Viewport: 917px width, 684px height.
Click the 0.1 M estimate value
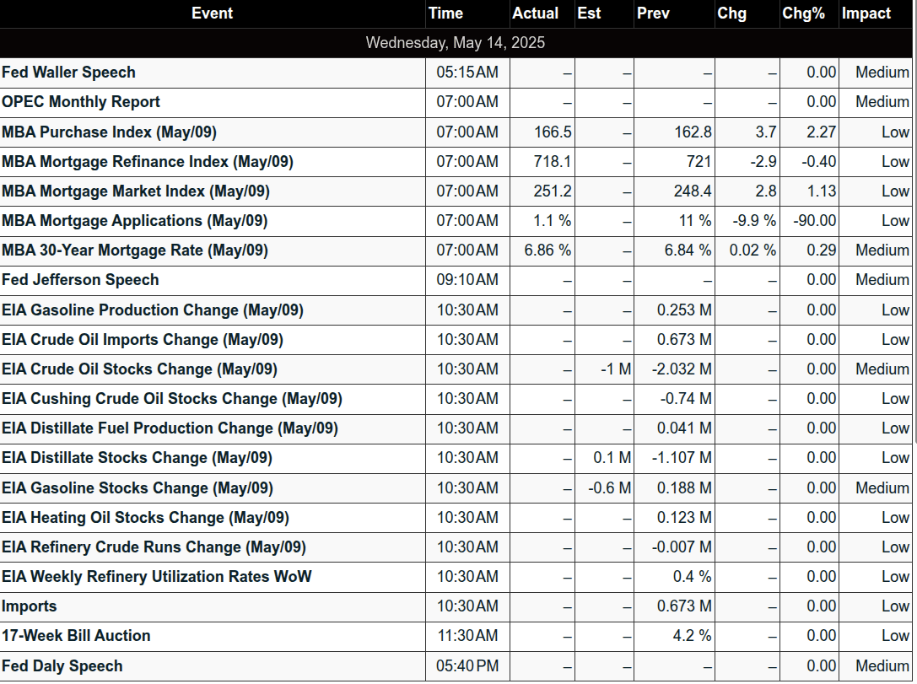click(612, 458)
